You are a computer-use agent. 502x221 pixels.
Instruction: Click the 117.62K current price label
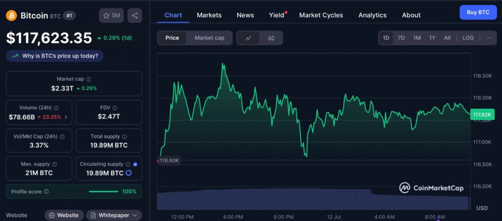coord(482,114)
